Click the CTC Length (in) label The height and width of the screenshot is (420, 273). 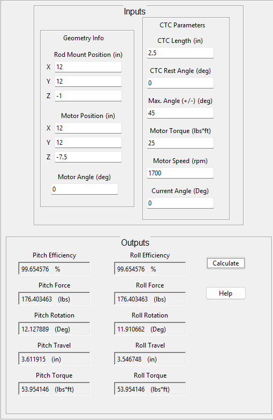point(180,41)
